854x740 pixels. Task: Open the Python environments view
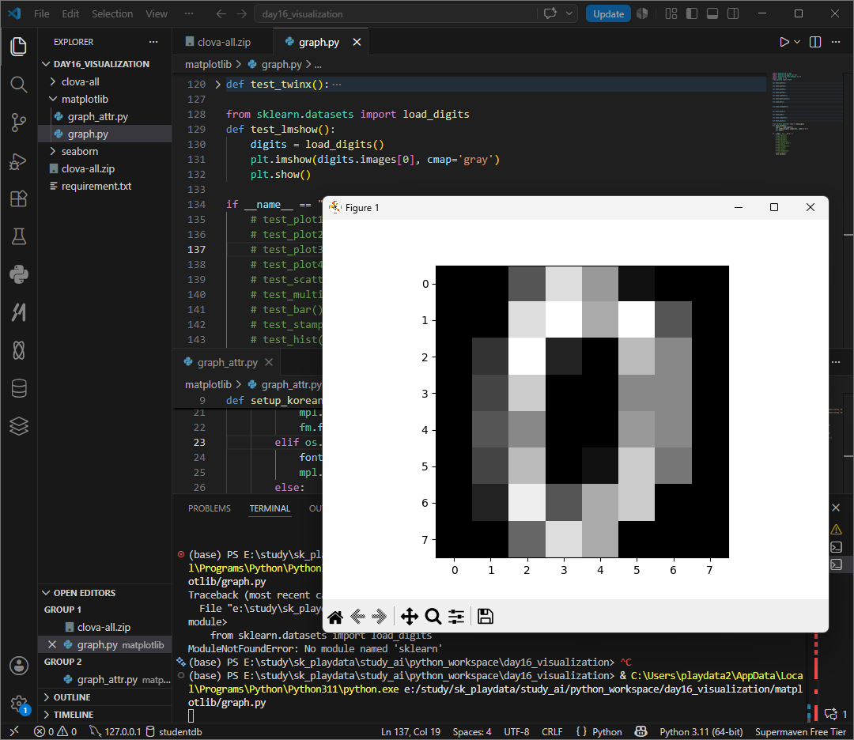(18, 274)
